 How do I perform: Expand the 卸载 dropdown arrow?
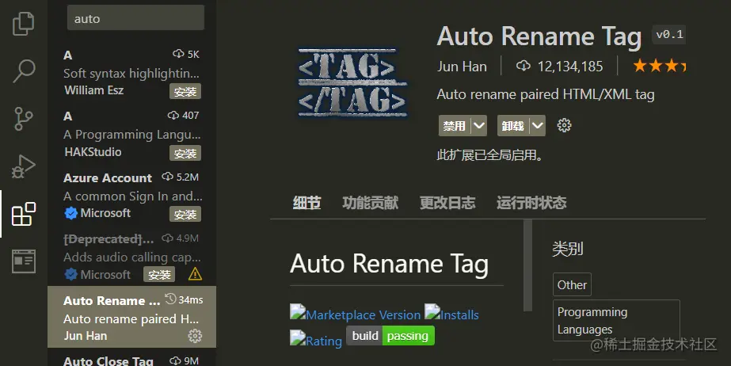point(538,126)
